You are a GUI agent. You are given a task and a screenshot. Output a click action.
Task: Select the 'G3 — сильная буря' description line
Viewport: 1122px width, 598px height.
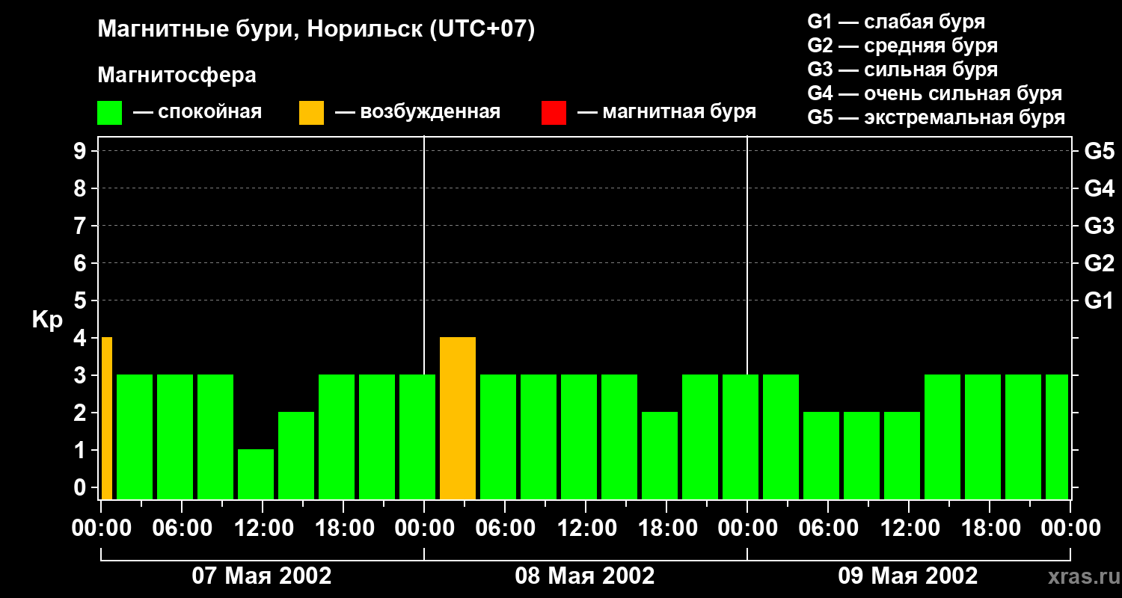(x=903, y=70)
